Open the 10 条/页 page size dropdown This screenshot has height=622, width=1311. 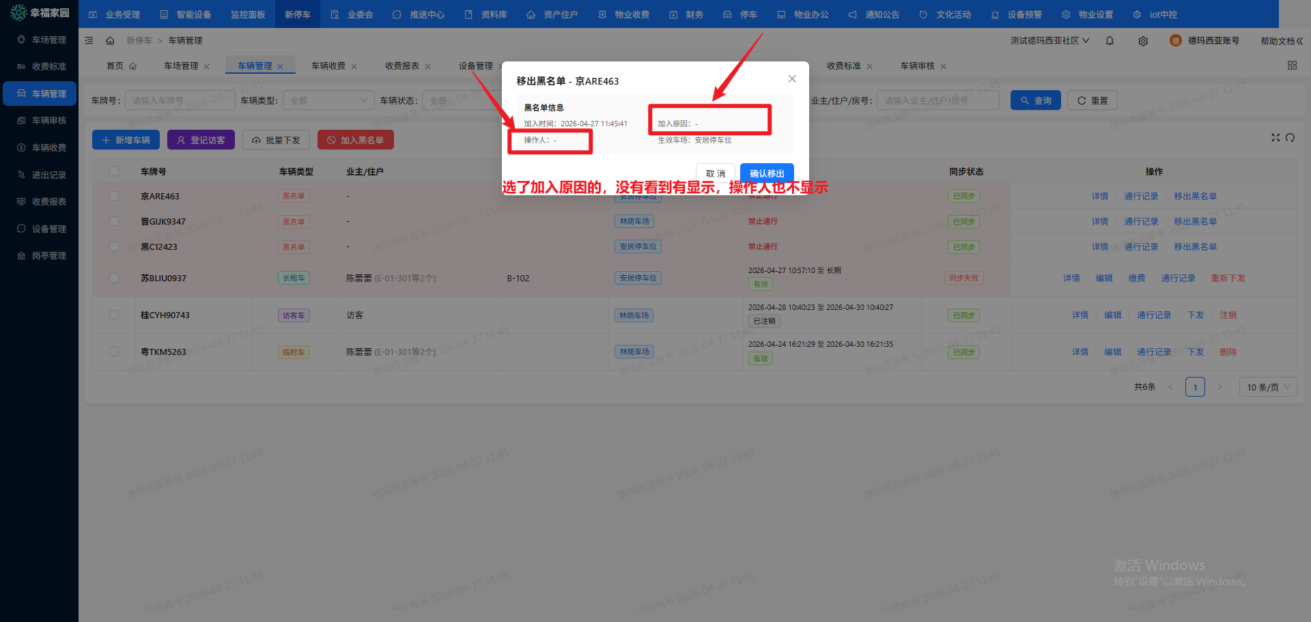(1268, 387)
